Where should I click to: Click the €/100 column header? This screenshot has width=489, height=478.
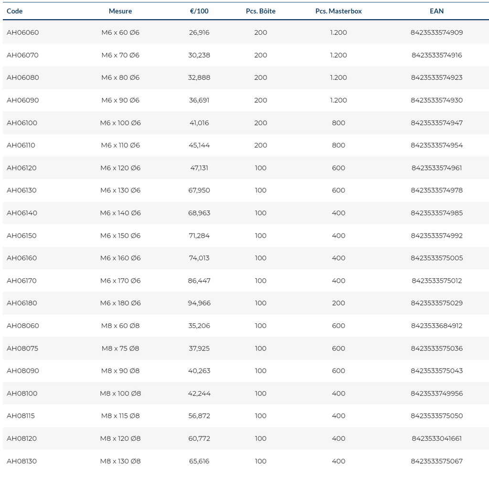click(199, 11)
